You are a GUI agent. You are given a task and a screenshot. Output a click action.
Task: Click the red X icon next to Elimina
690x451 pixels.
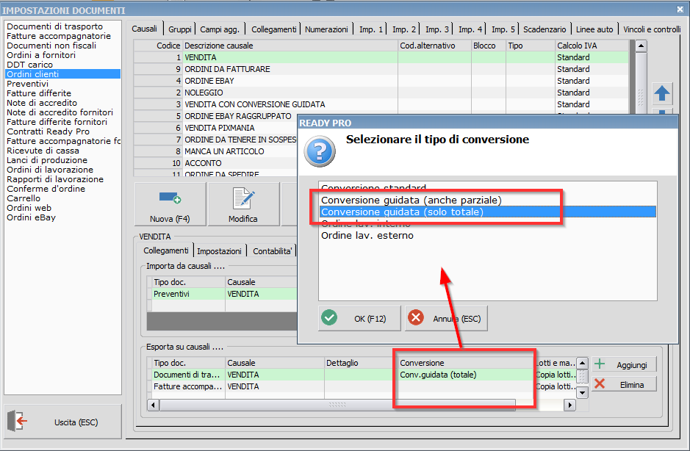point(600,384)
